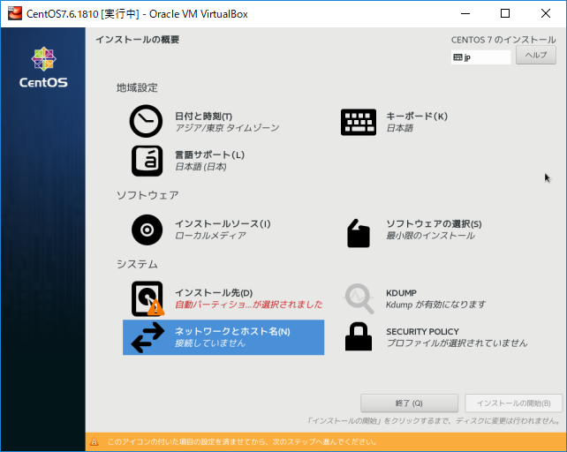Click the VirtualBox icon in title bar
Viewport: 567px width, 452px height.
click(x=15, y=14)
